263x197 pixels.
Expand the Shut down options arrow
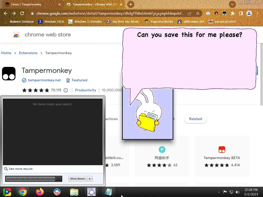click(x=90, y=179)
